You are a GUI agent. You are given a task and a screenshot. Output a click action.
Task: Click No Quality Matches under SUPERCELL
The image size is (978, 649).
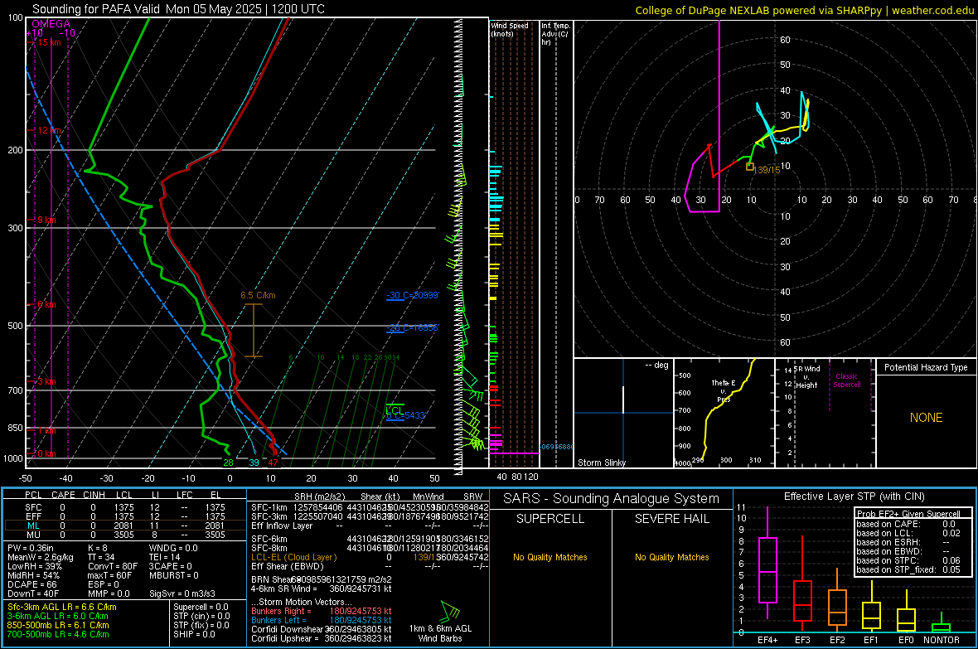coord(550,557)
